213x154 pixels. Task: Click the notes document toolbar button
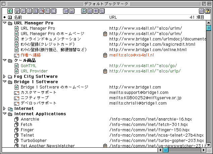tap(36, 11)
